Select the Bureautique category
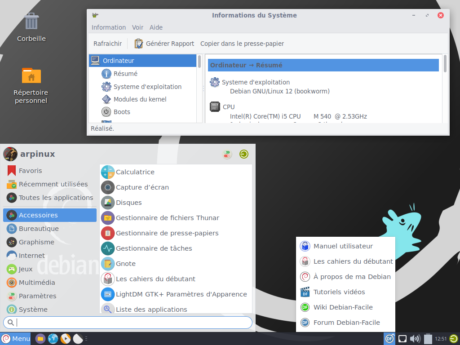460x345 pixels. (x=50, y=229)
